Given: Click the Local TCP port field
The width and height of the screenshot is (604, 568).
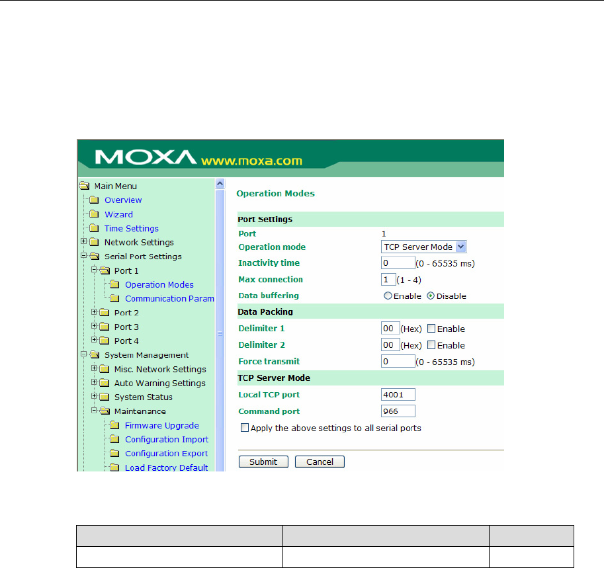Looking at the screenshot, I should click(x=398, y=395).
